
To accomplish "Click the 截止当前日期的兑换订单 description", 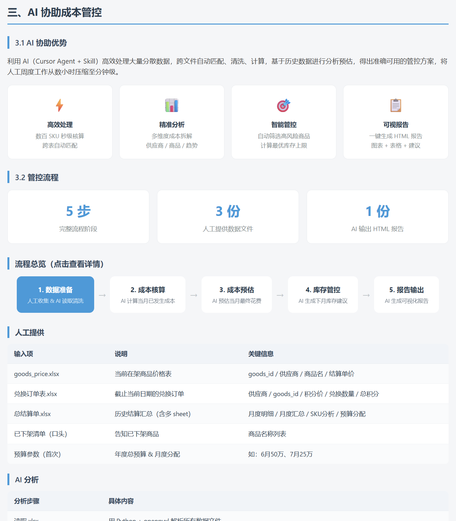I will [x=149, y=394].
